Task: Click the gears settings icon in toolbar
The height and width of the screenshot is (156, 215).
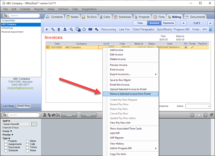Action: point(97,29)
